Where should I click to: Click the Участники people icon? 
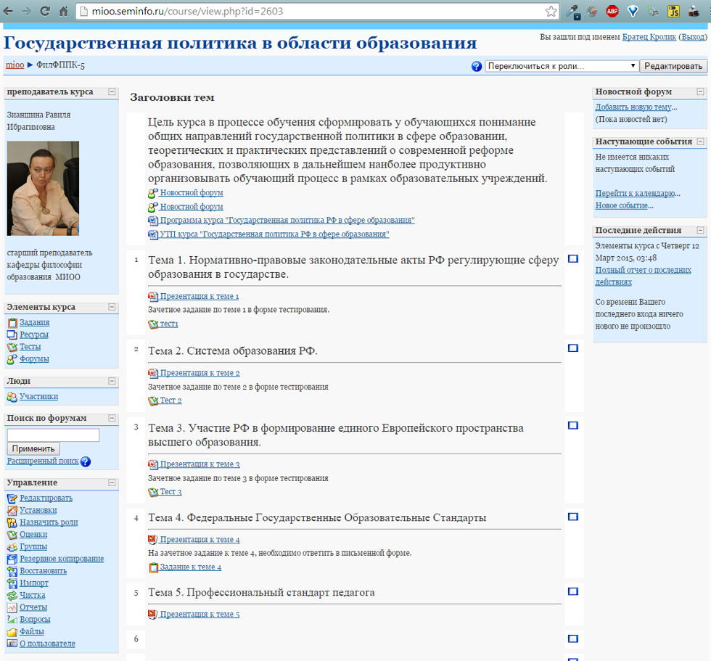(12, 397)
